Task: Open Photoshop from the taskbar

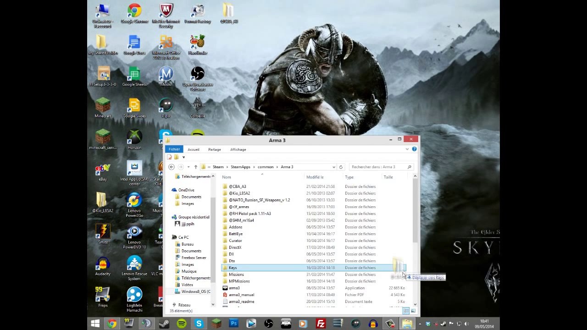Action: 234,324
